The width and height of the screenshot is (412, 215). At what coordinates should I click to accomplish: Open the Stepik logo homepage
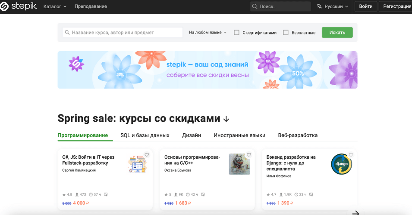pos(19,6)
